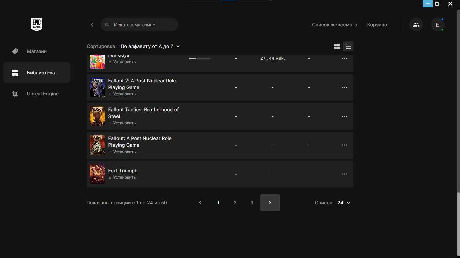Image resolution: width=460 pixels, height=258 pixels.
Task: Go to page 2
Action: click(x=235, y=203)
